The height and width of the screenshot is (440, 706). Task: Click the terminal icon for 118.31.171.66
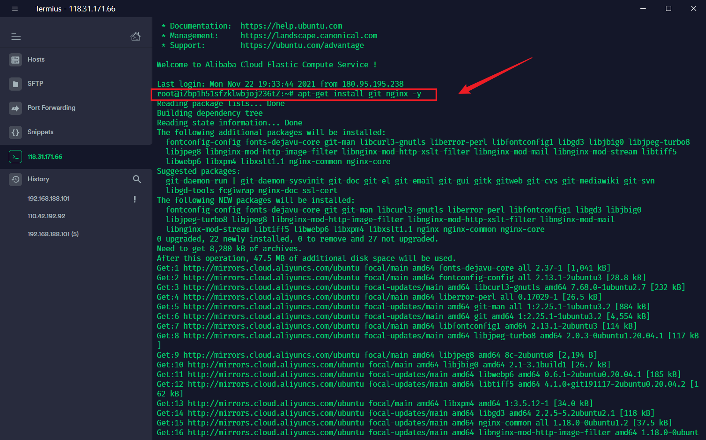(15, 157)
